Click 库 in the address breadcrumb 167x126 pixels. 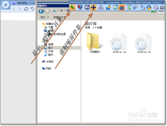[x=62, y=11]
